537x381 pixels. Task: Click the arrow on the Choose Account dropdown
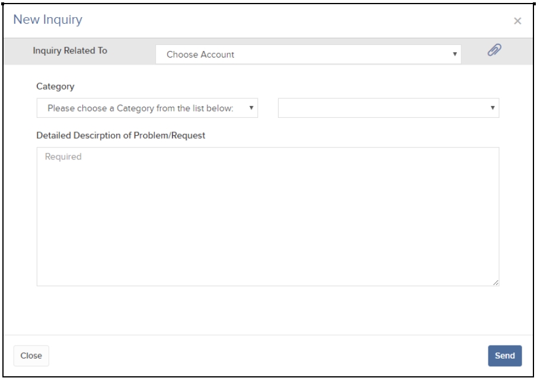coord(455,54)
